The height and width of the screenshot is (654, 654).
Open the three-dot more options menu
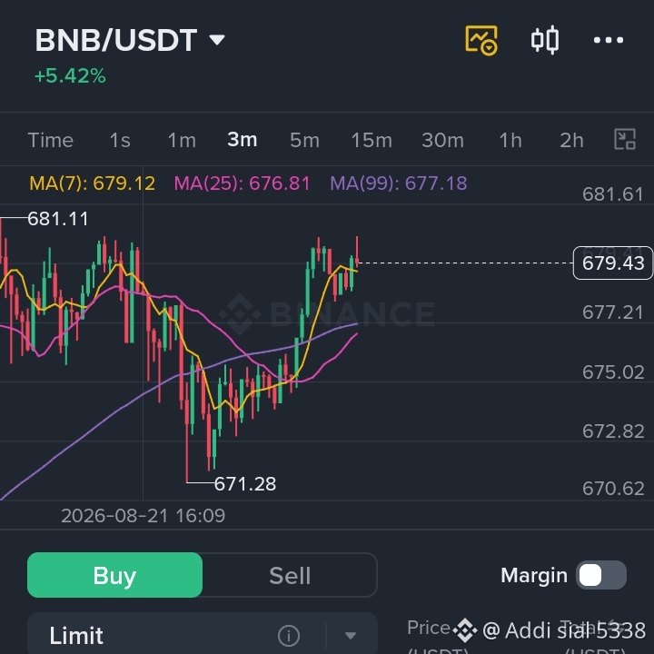[609, 40]
